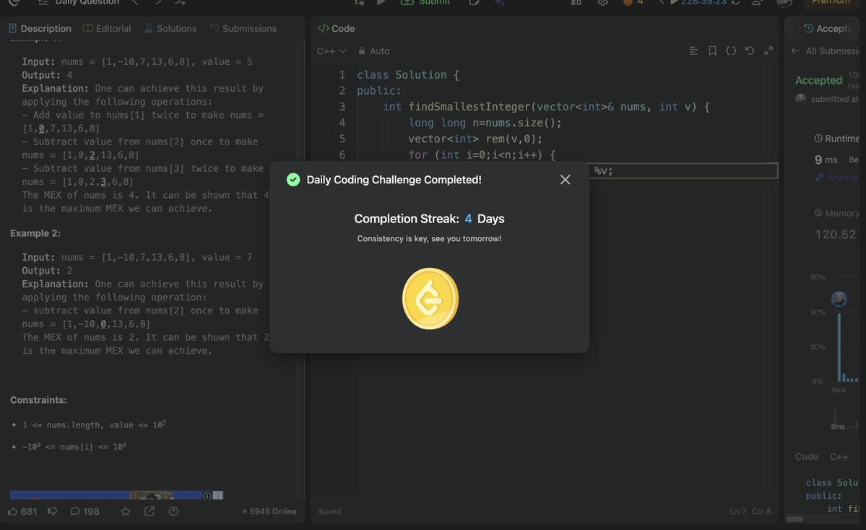This screenshot has height=530, width=866.
Task: Click the Run play icon beside Submit
Action: click(x=381, y=3)
